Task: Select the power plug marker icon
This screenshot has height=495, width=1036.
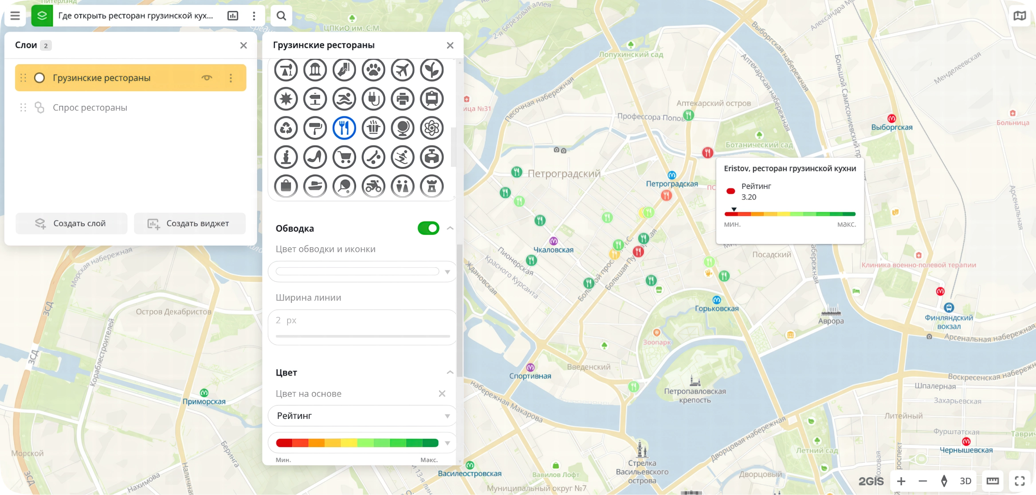Action: point(373,99)
